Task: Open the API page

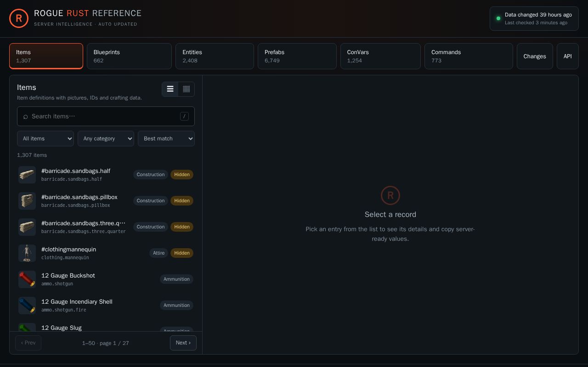Action: 568,56
